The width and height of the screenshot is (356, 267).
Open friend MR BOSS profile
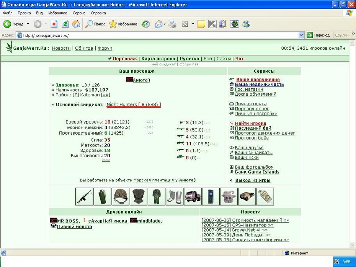click(68, 221)
